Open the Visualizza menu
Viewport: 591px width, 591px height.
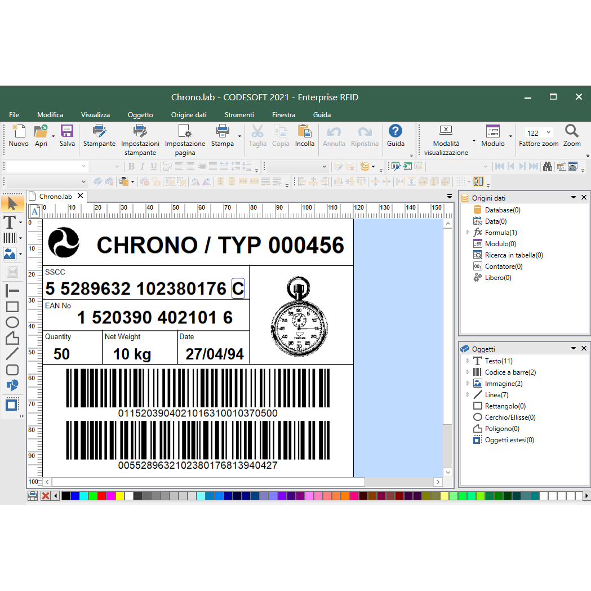[95, 115]
